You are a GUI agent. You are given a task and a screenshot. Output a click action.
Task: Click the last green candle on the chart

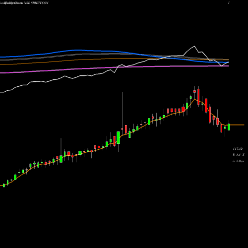coord(229,126)
